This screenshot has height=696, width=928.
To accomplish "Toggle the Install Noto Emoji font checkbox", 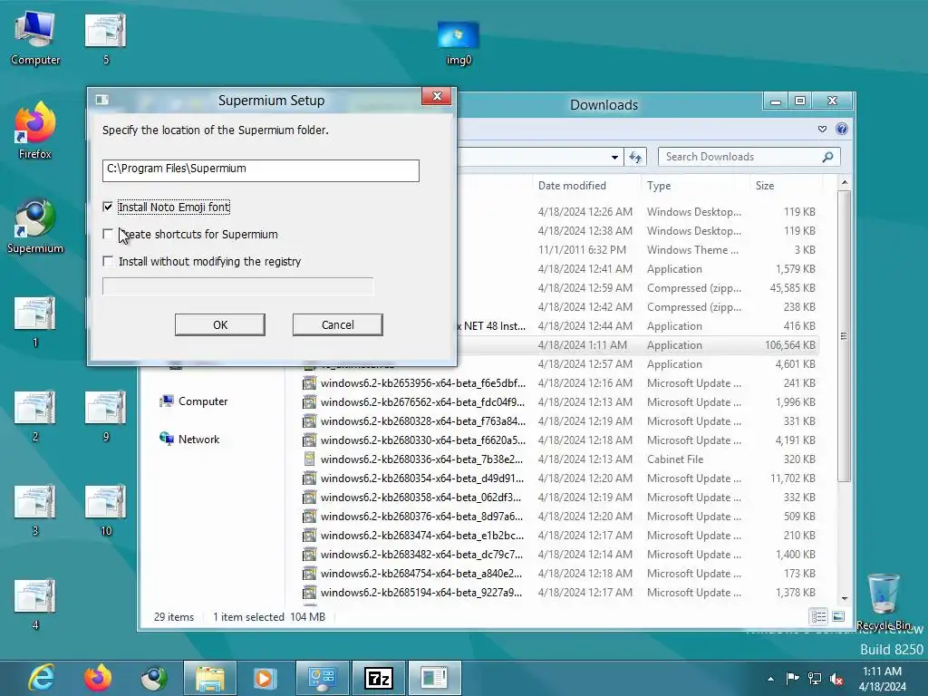I will [x=108, y=207].
